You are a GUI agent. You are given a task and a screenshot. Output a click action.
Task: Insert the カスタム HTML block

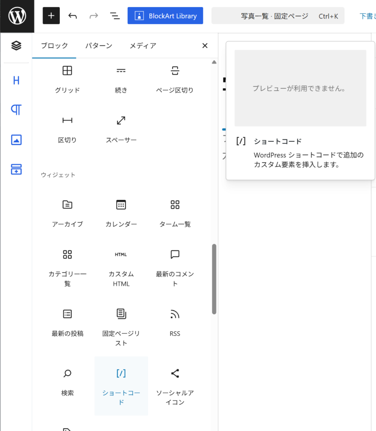click(121, 268)
